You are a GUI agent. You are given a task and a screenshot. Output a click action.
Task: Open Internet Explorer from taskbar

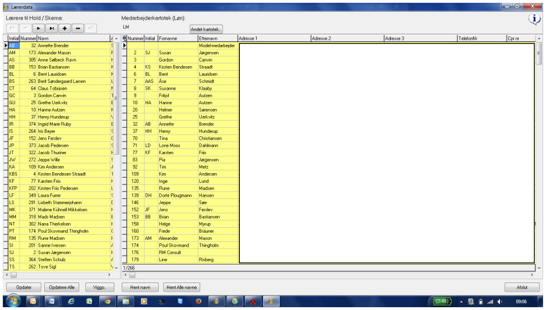pos(71,301)
